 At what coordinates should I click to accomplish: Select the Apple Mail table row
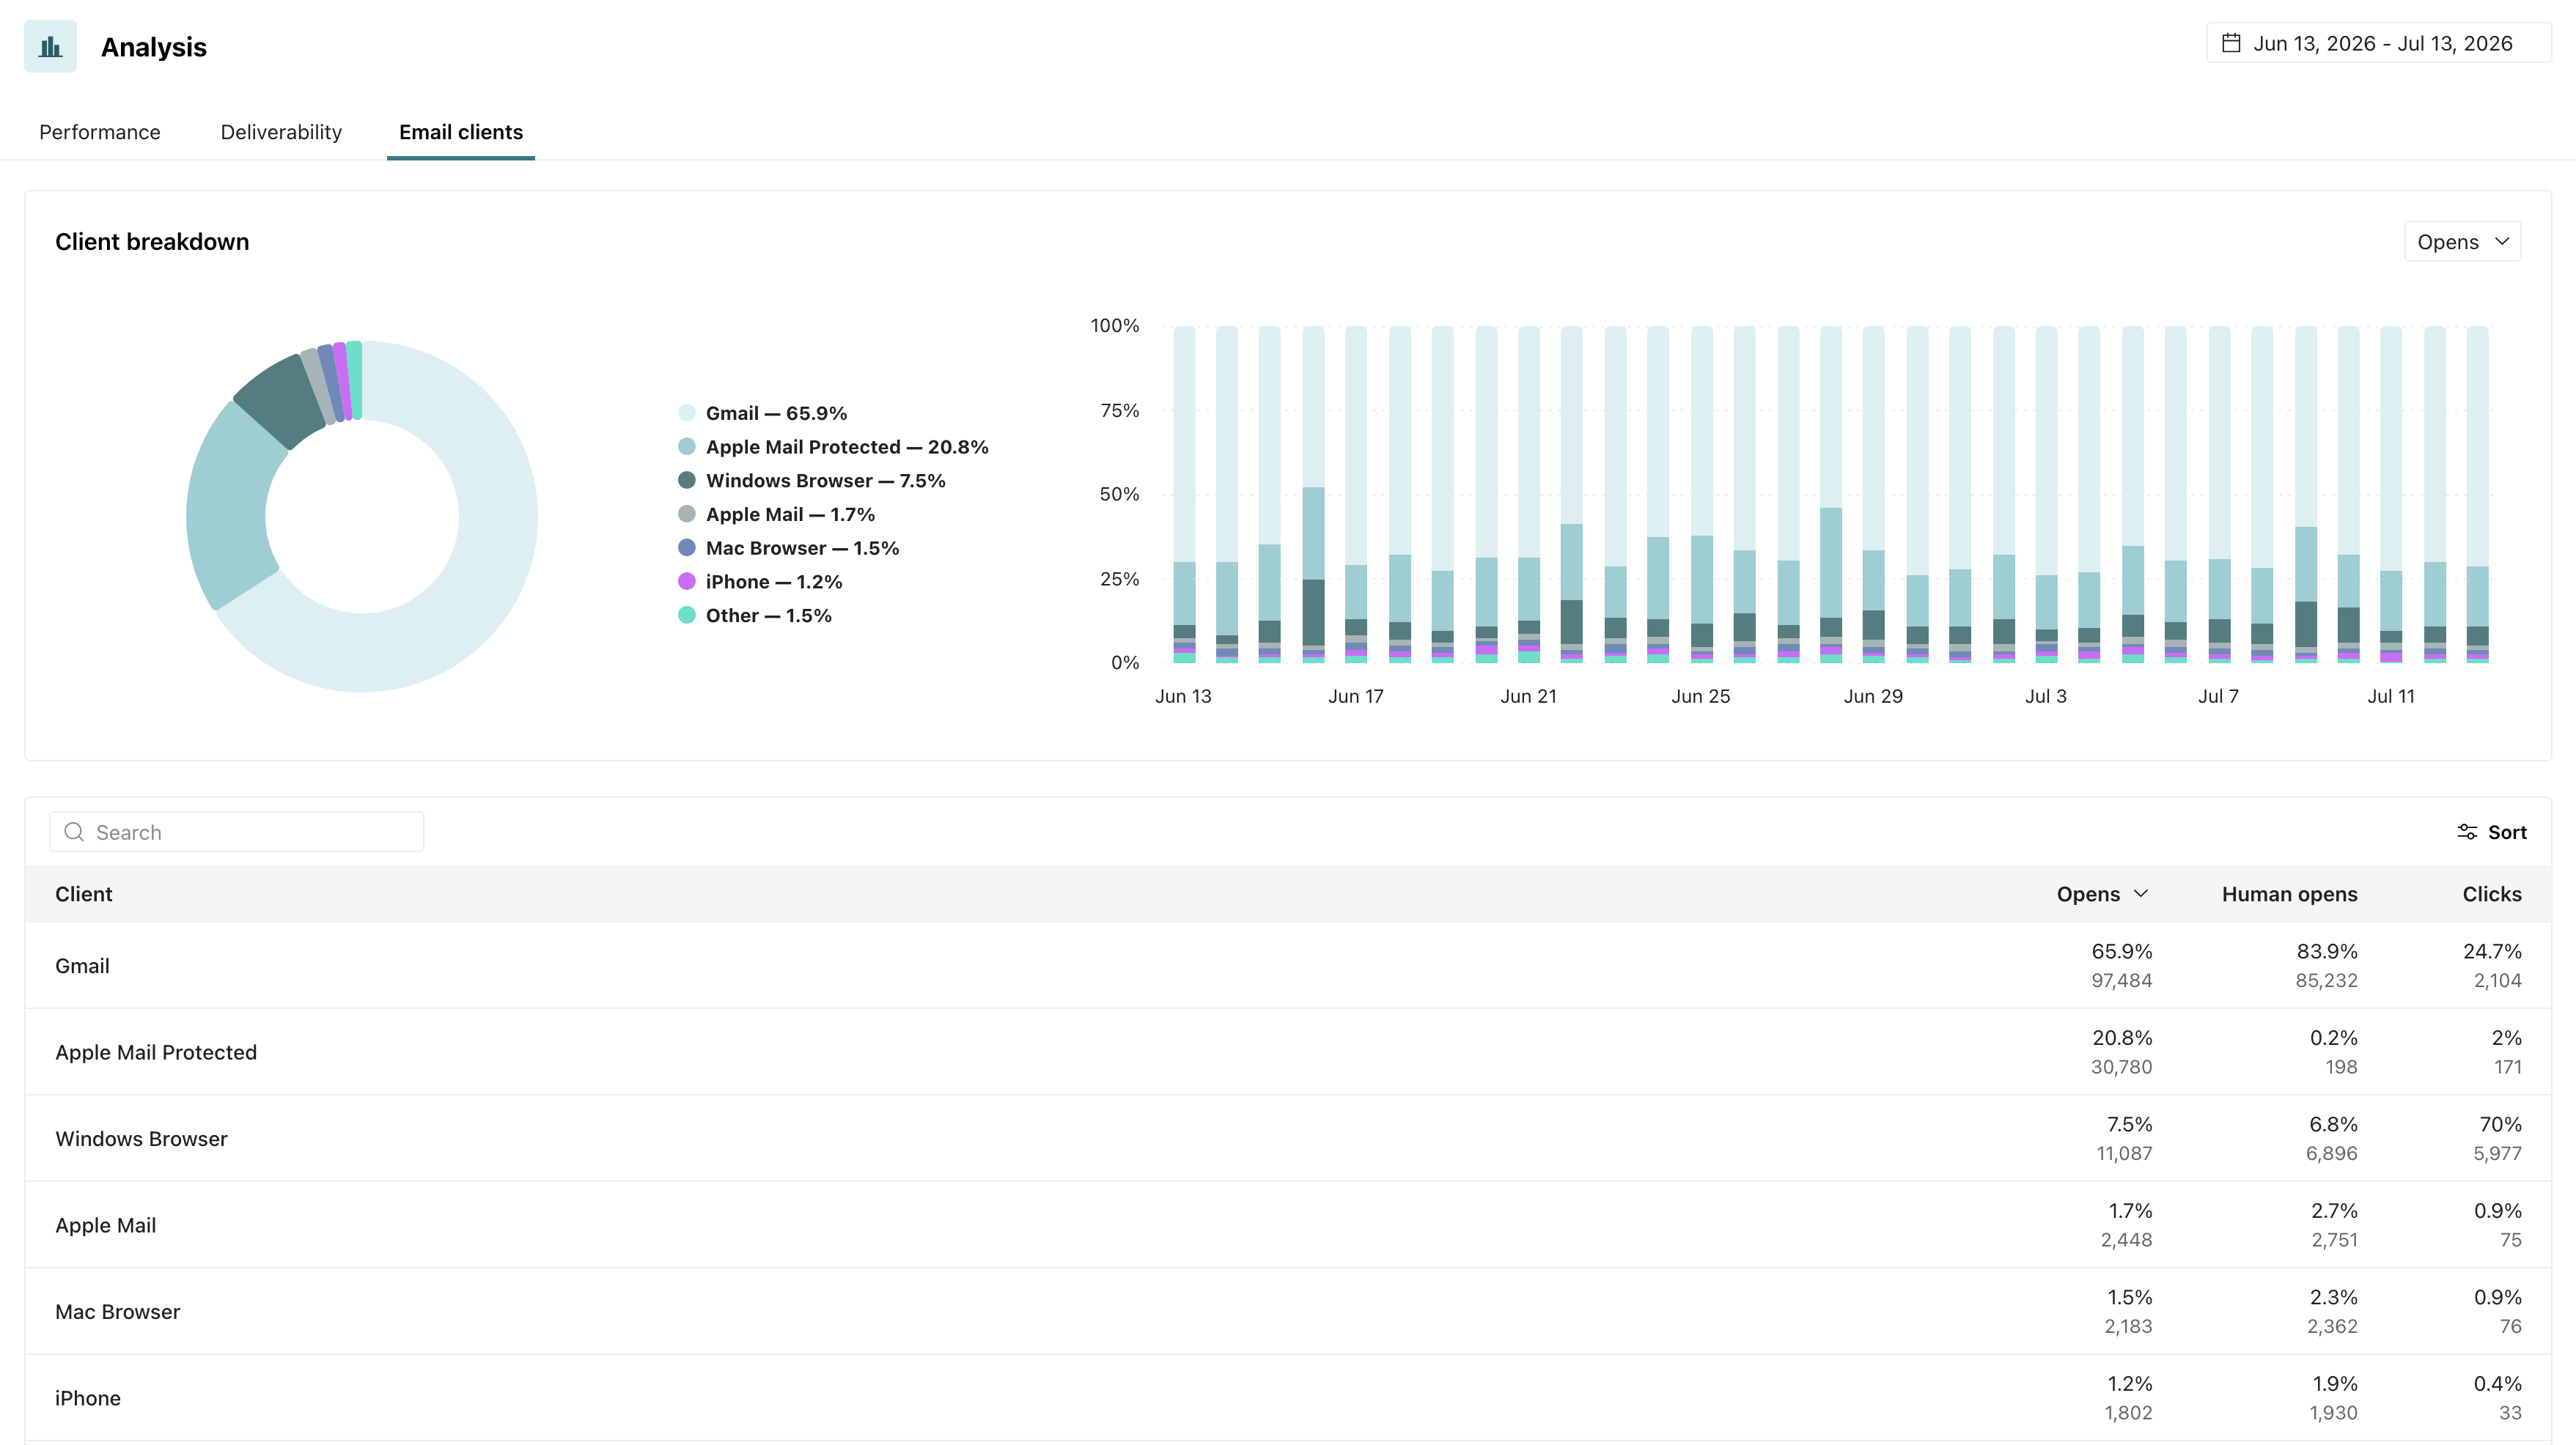1288,1225
